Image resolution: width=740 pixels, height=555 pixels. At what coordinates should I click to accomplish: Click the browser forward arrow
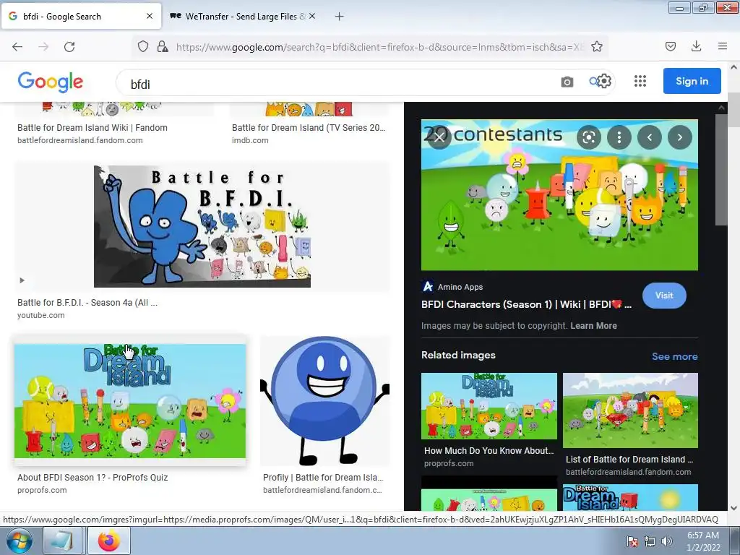click(43, 47)
